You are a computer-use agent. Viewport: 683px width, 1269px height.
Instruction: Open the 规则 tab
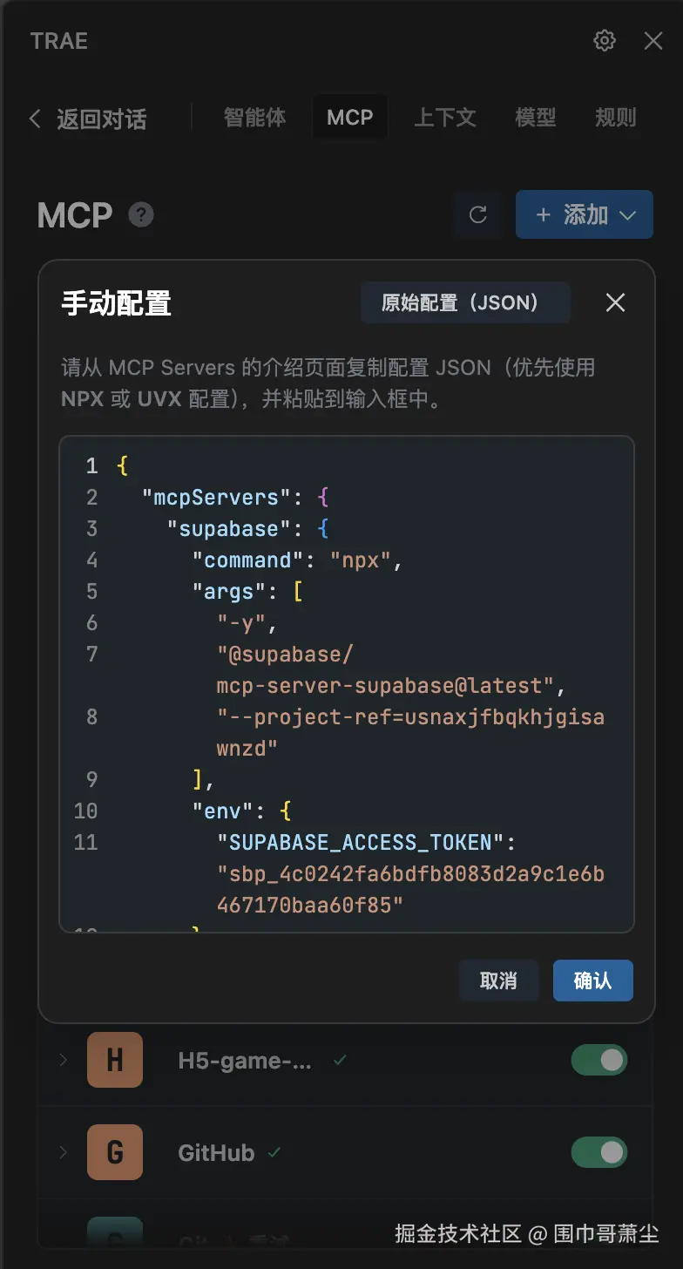coord(615,118)
